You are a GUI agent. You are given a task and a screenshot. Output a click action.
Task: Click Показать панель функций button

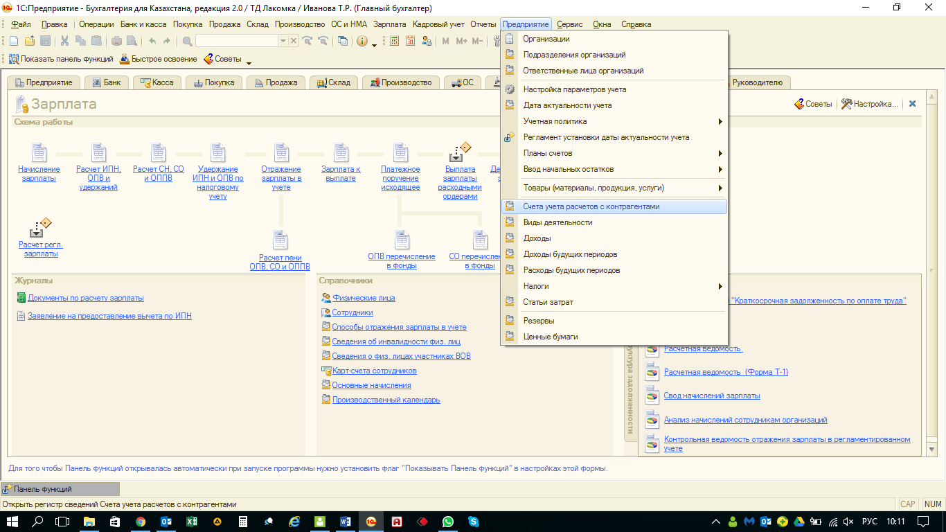60,59
